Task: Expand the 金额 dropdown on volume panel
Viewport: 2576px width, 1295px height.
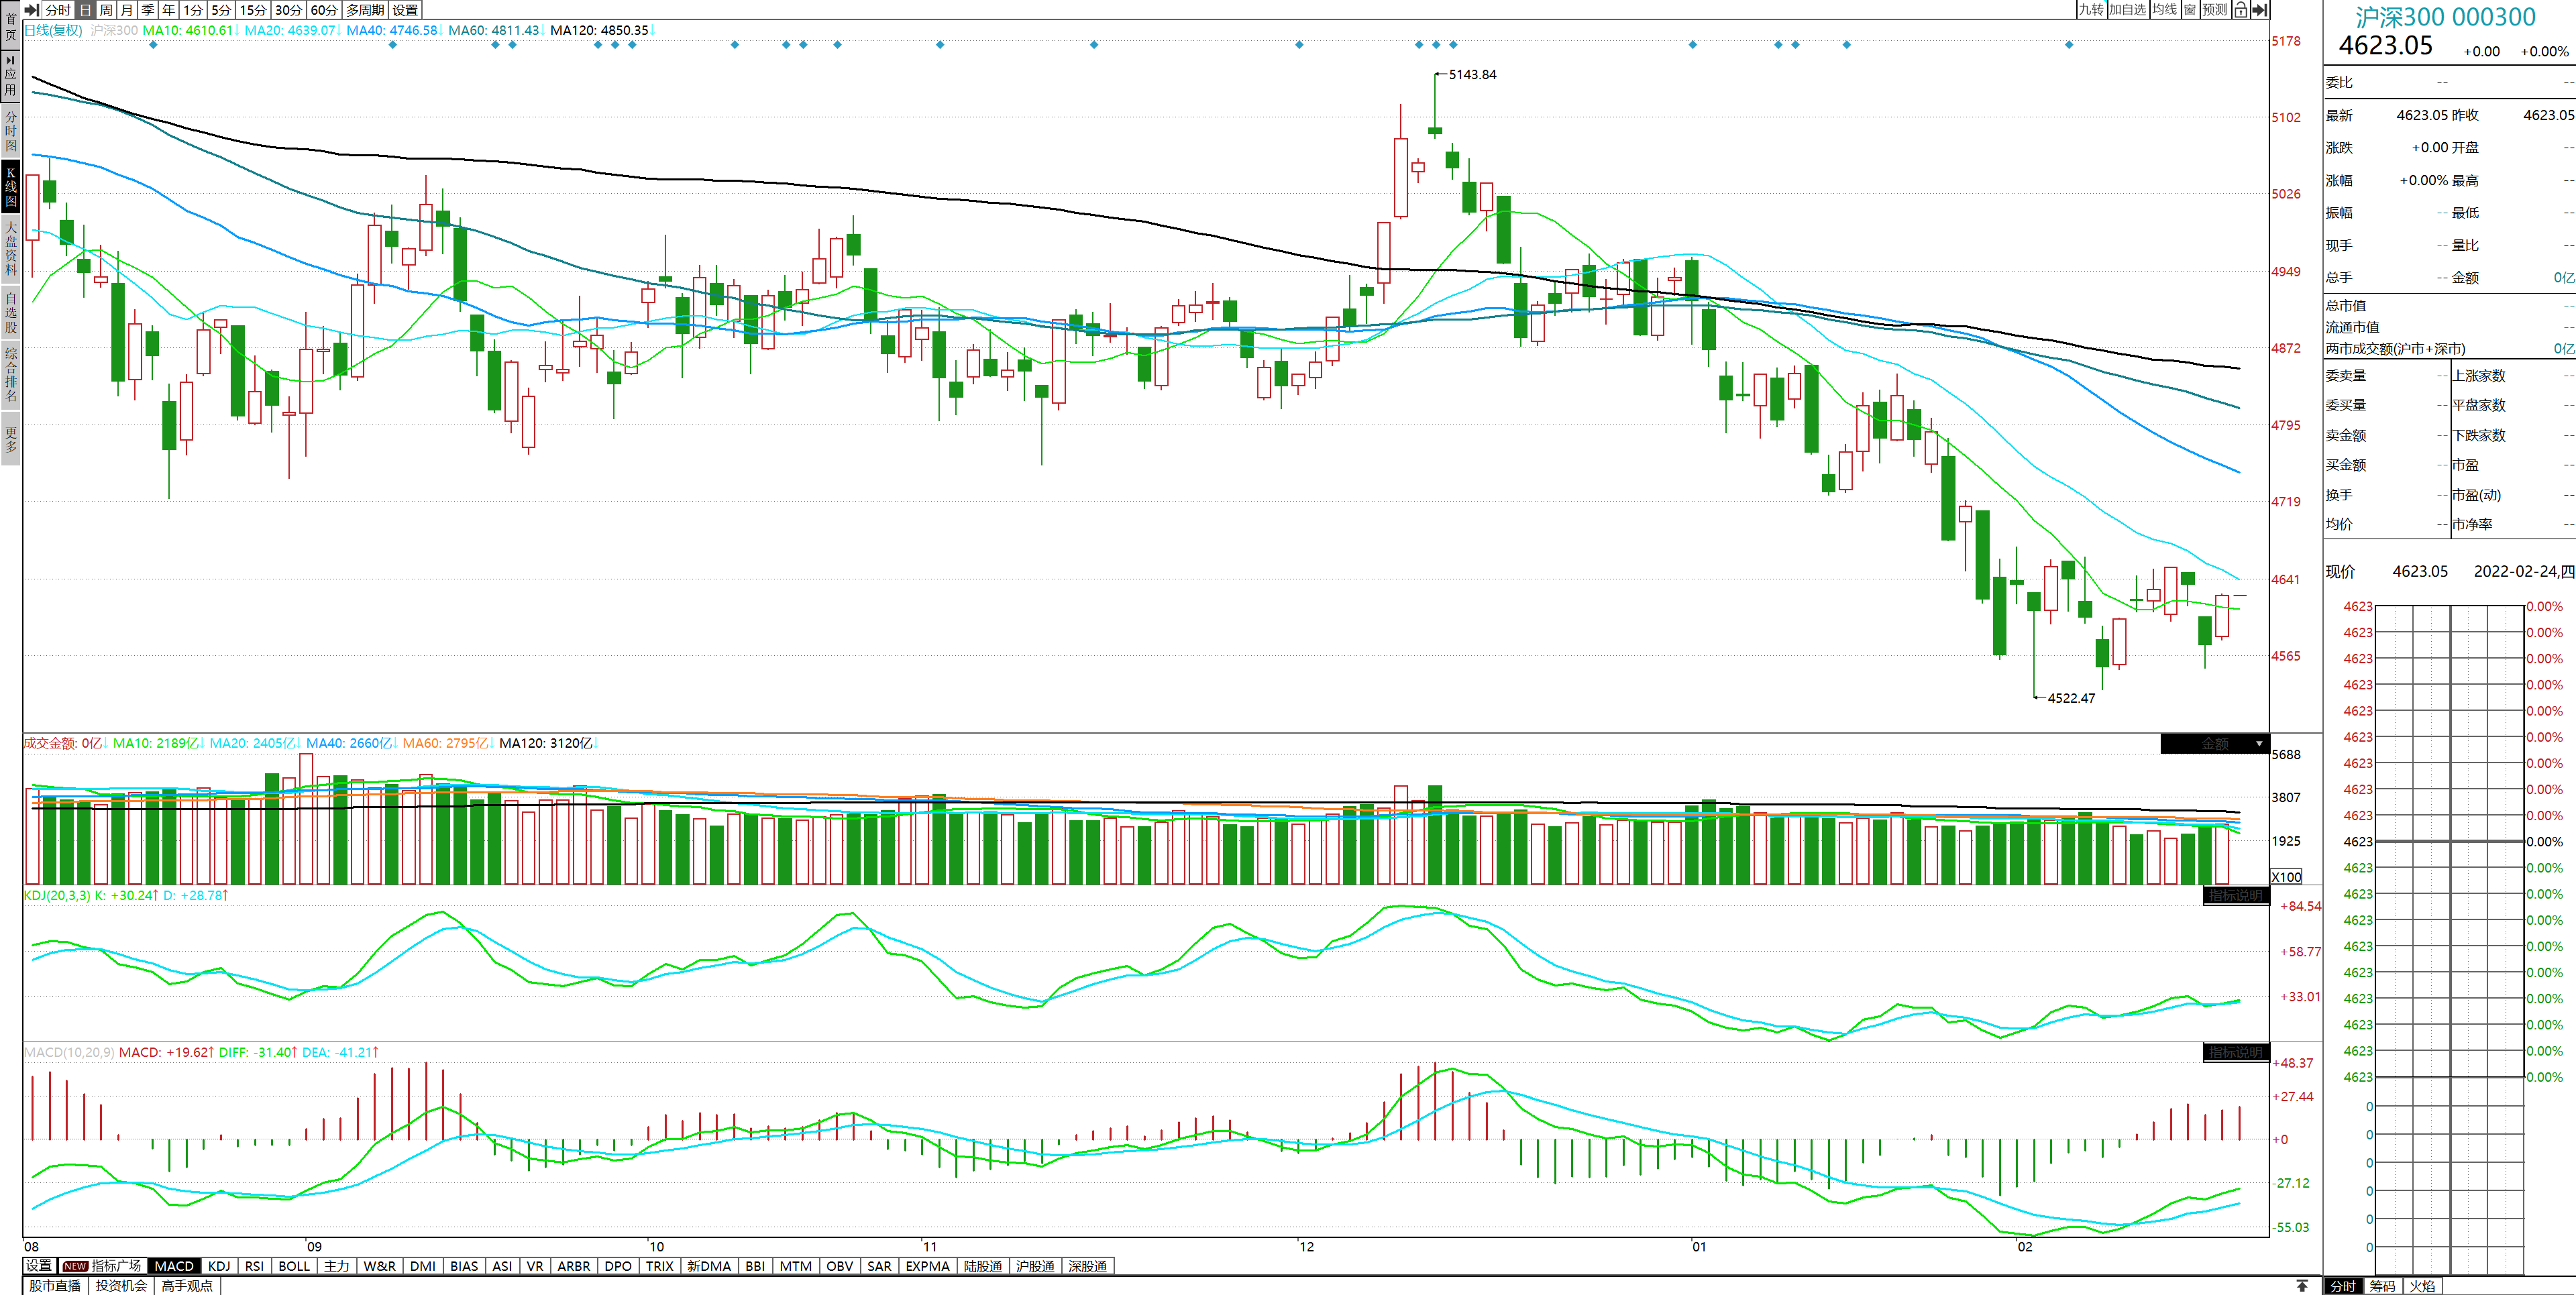Action: [x=2259, y=744]
